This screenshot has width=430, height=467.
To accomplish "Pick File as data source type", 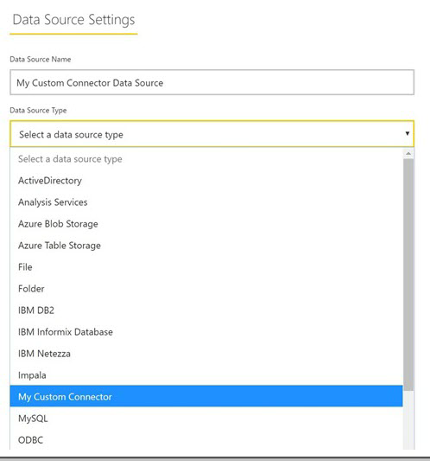I will point(206,267).
